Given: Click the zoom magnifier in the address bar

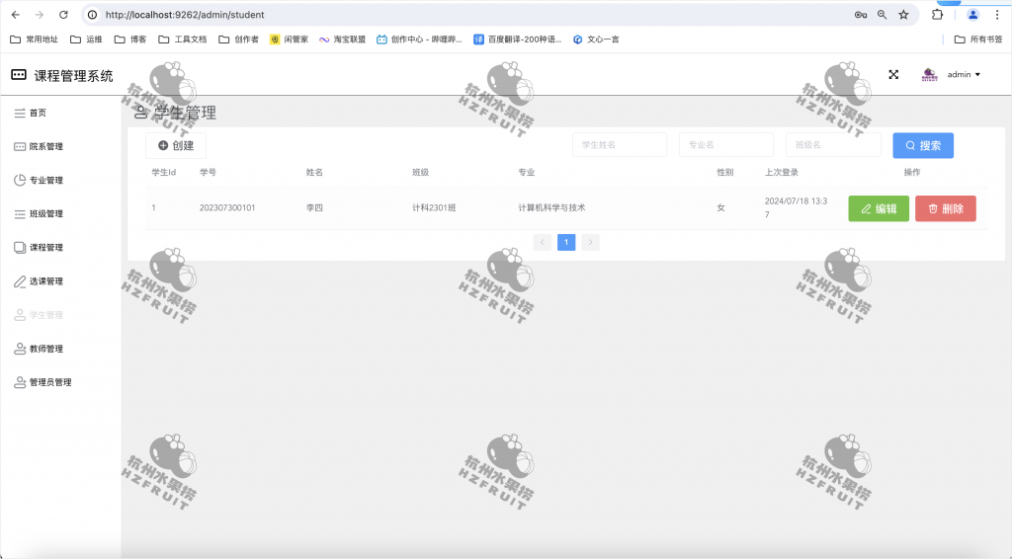Looking at the screenshot, I should tap(882, 14).
